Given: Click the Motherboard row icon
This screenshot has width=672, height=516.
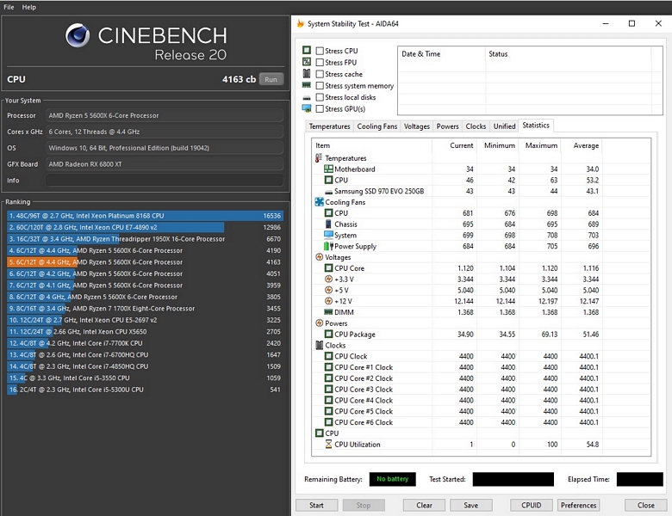Looking at the screenshot, I should tap(328, 169).
